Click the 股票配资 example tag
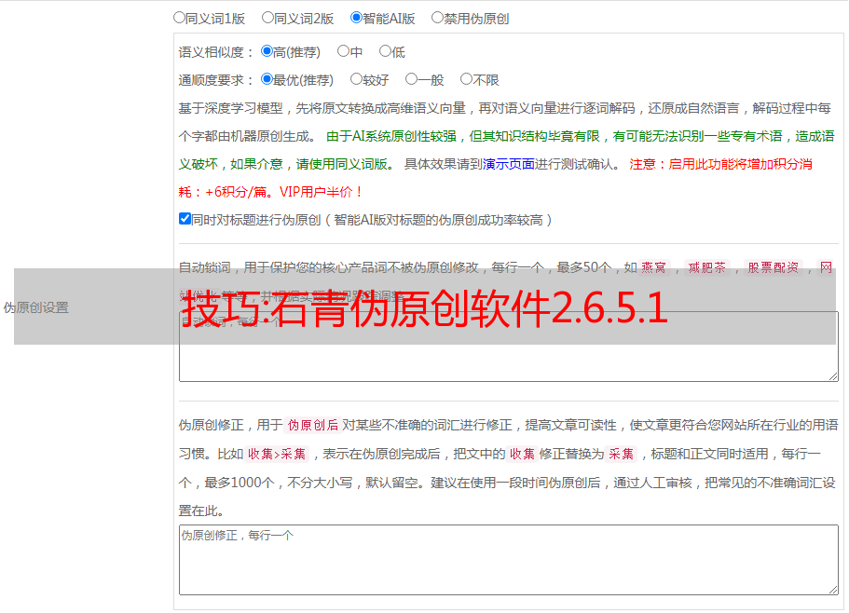 point(774,267)
